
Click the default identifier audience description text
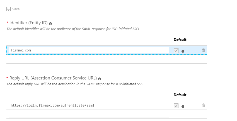(72, 29)
